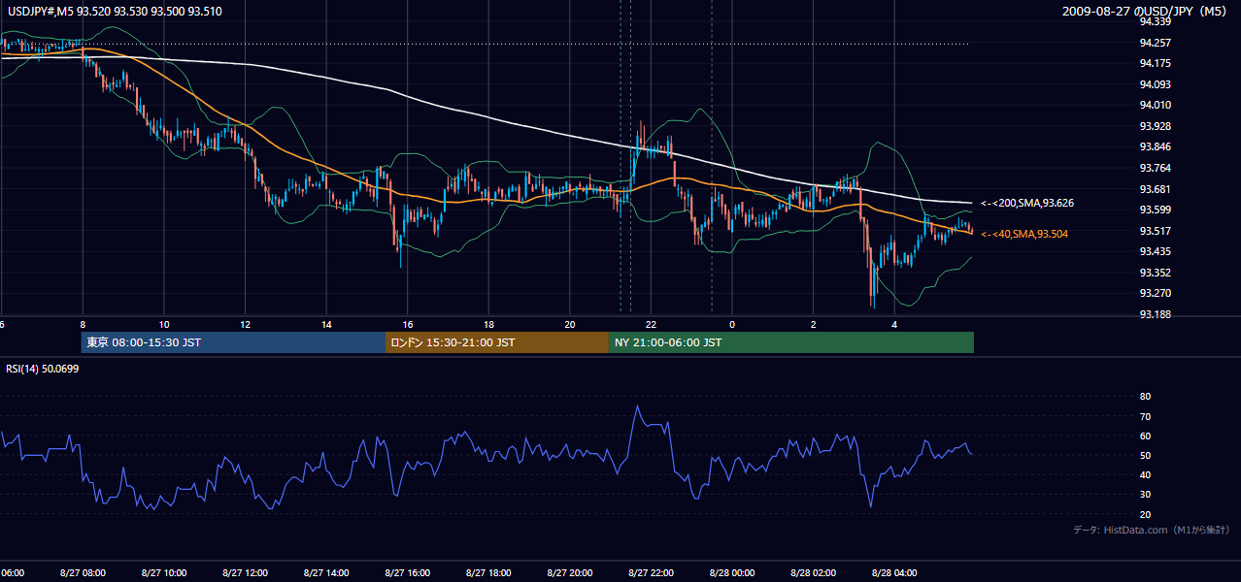Click the 8/27 14:00 date label

click(x=325, y=572)
